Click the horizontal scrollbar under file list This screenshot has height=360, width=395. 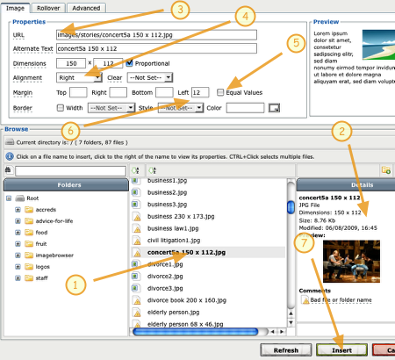click(x=196, y=332)
